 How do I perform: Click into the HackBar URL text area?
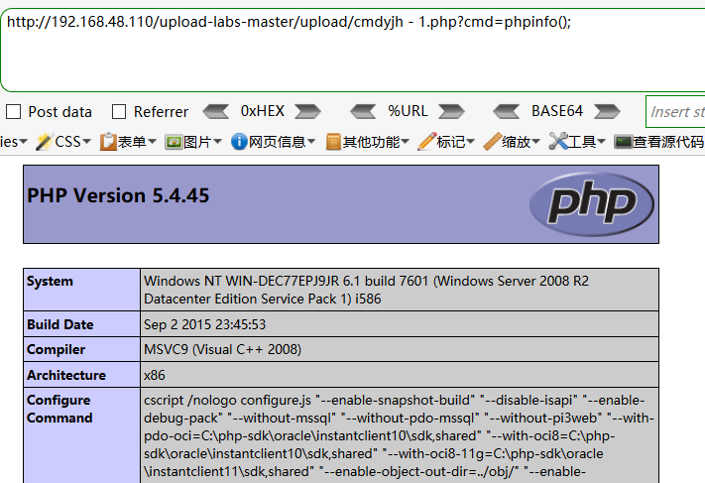[x=353, y=50]
